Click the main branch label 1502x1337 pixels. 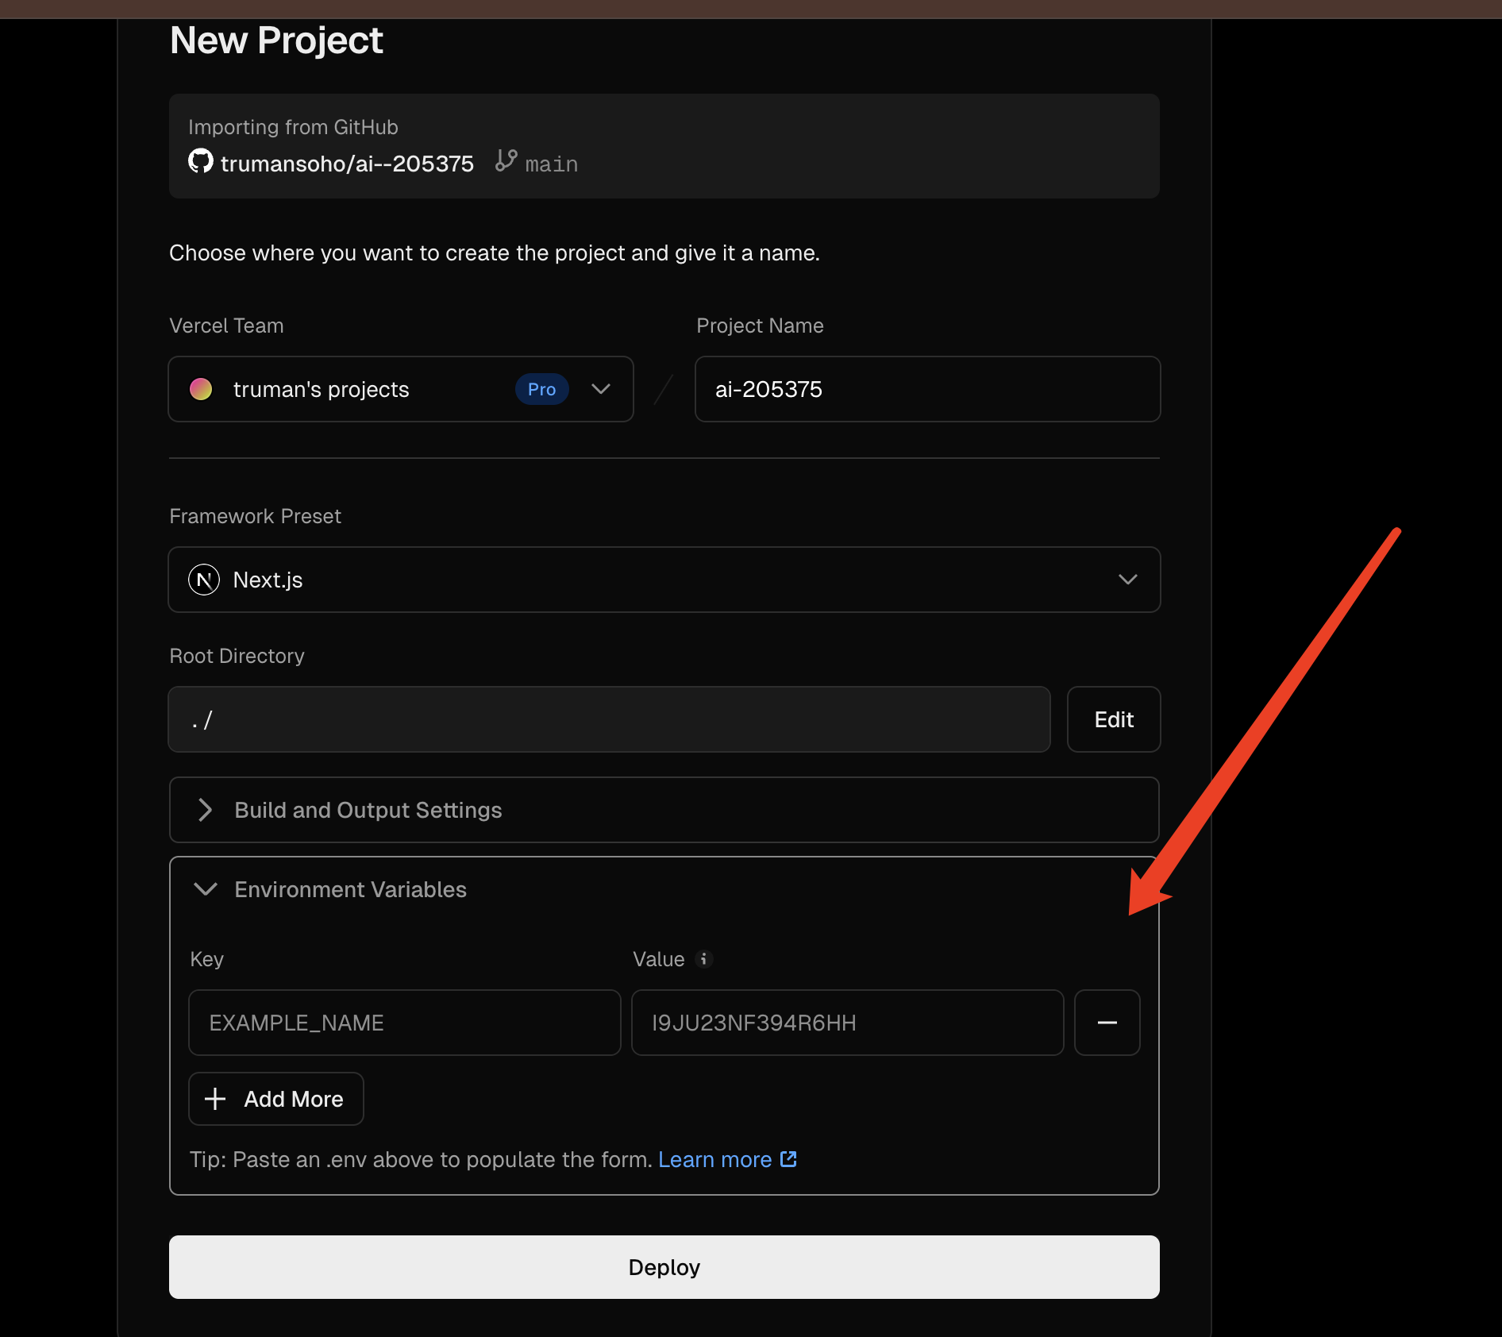coord(552,164)
